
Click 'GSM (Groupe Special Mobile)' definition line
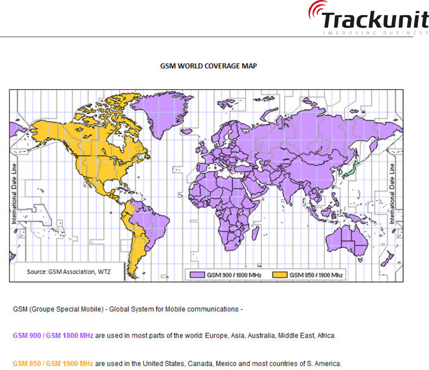coord(128,309)
